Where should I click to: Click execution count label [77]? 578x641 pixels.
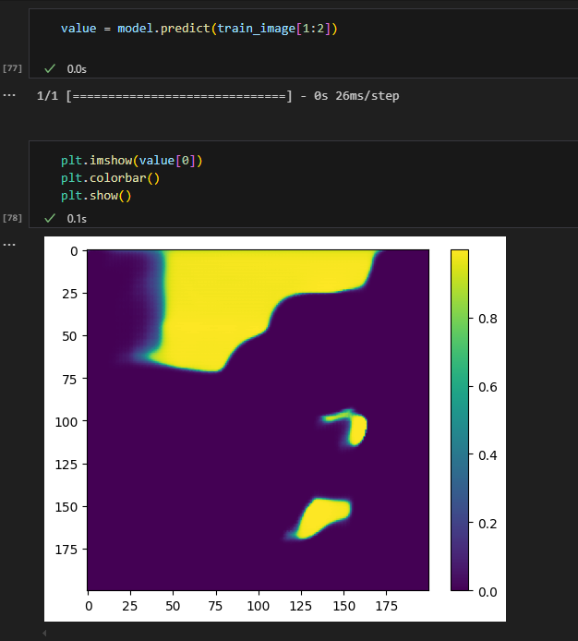pos(12,68)
